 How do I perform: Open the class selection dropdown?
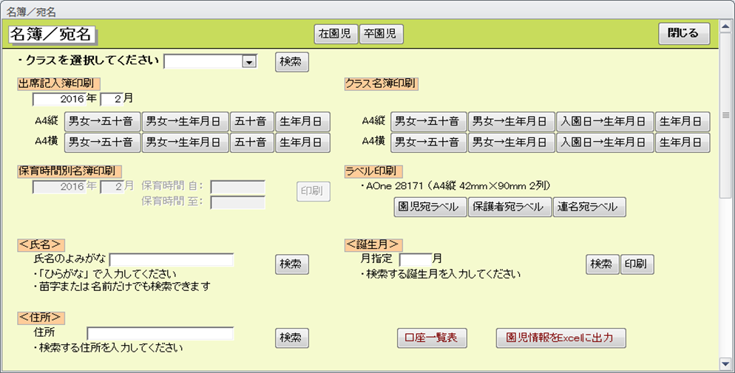pyautogui.click(x=249, y=62)
